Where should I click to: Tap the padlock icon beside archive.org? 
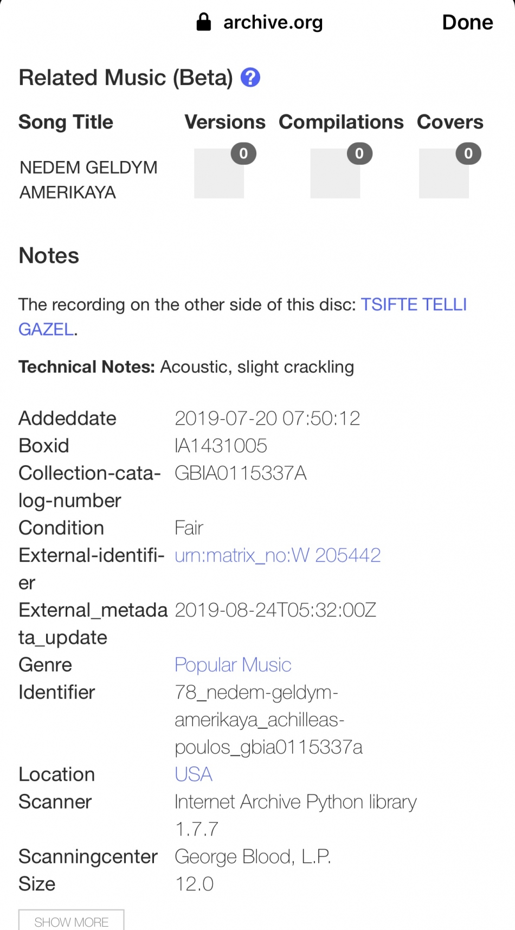(x=203, y=22)
